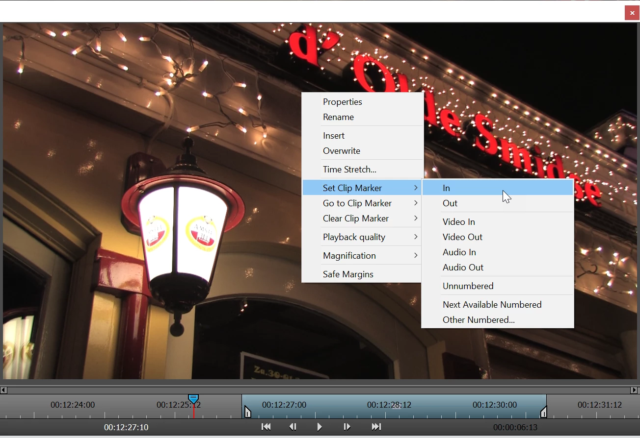Select Overwrite in the context menu
Image resolution: width=640 pixels, height=438 pixels.
pos(362,151)
